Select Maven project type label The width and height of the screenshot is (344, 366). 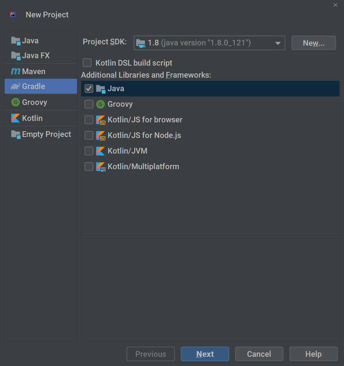pyautogui.click(x=34, y=72)
